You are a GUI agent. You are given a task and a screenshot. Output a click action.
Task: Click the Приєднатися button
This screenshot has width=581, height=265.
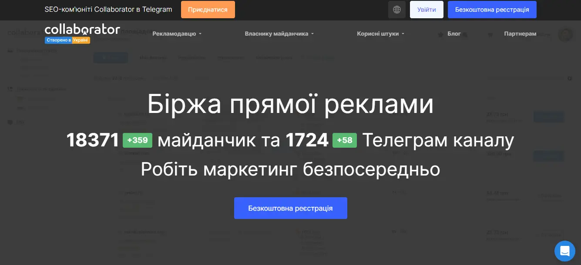208,10
